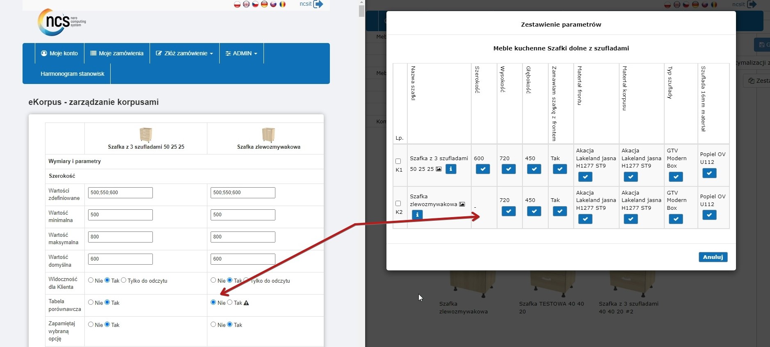The image size is (770, 347).
Task: Go to Moje konto
Action: coord(59,53)
